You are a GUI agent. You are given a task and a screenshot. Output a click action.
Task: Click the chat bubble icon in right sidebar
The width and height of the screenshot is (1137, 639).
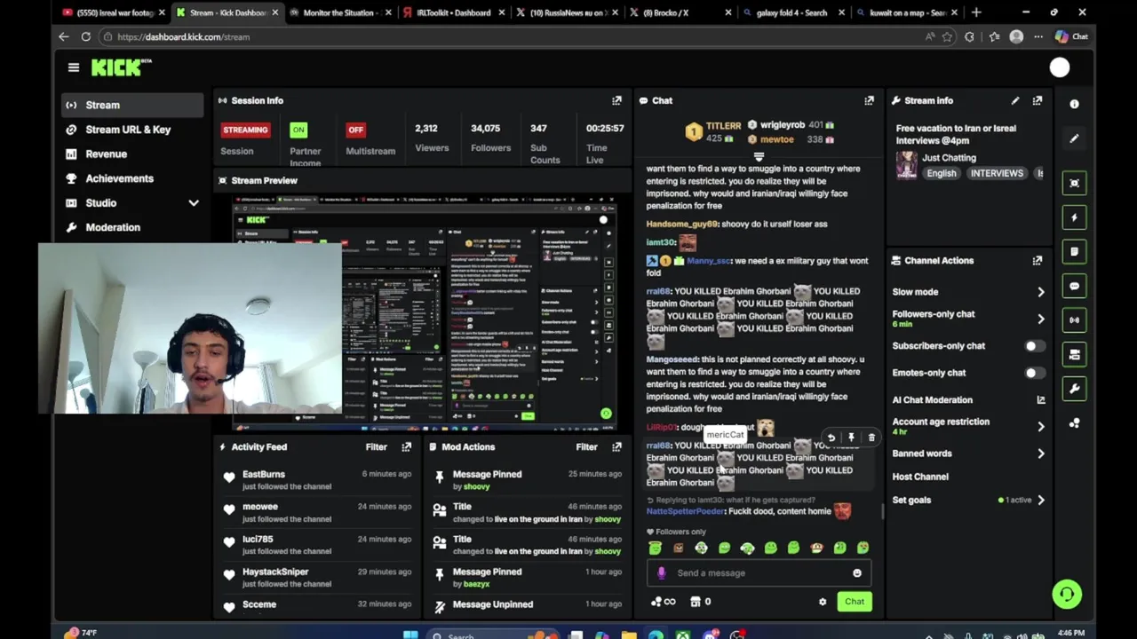tap(1074, 287)
